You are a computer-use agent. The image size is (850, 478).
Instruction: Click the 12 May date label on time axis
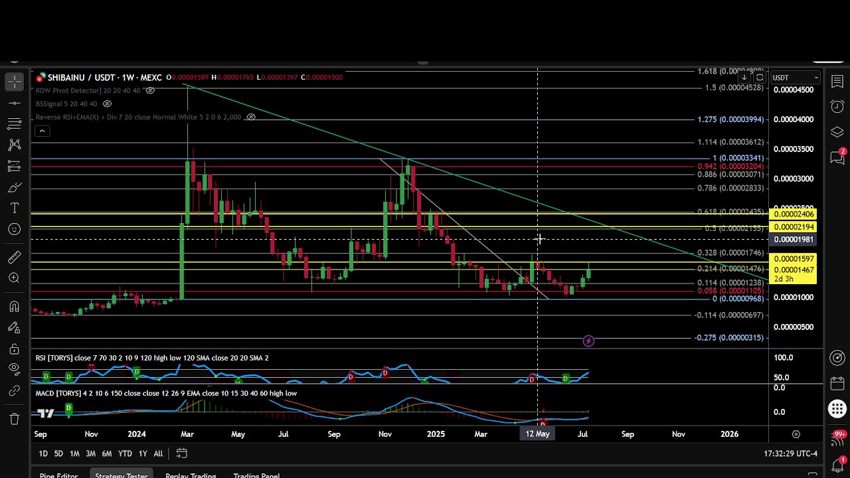coord(537,434)
